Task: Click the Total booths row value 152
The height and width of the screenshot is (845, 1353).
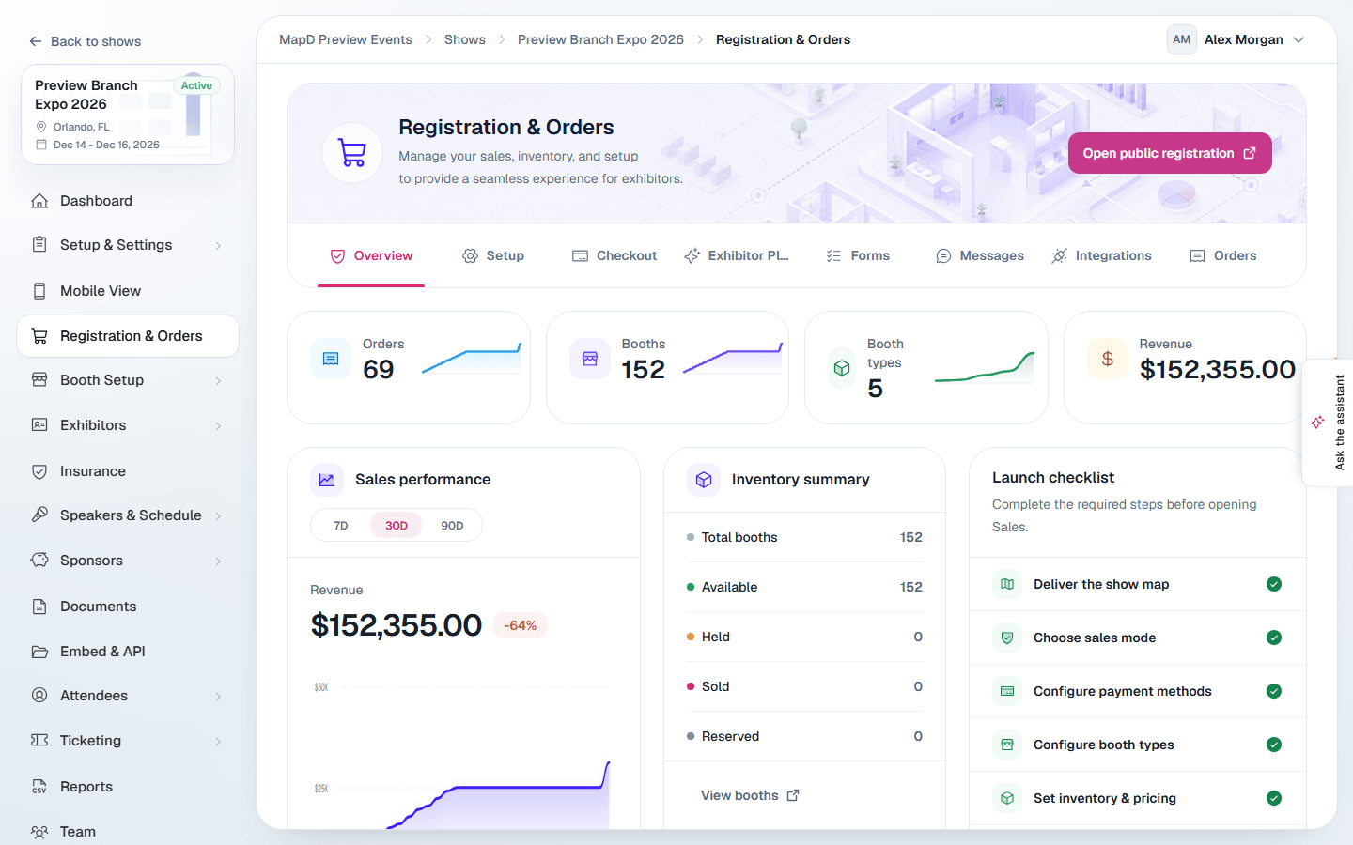Action: [910, 537]
